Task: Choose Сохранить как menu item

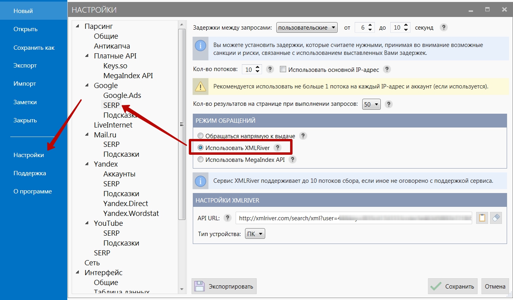Action: [x=34, y=47]
